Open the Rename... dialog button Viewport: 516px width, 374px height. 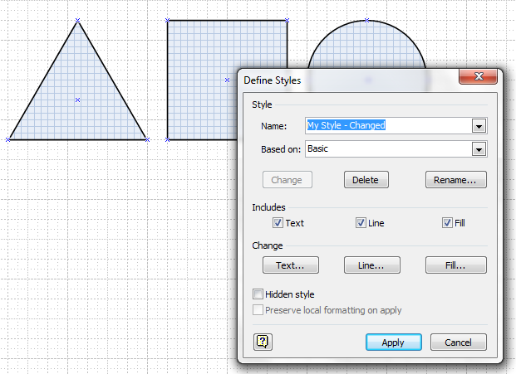(x=456, y=180)
